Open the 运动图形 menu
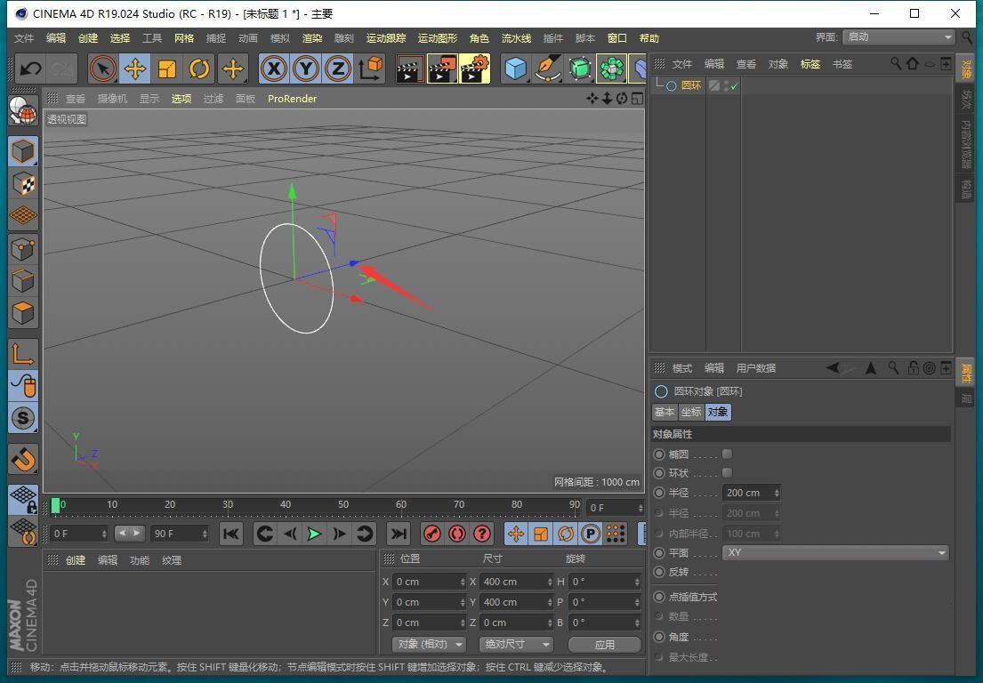The width and height of the screenshot is (983, 683). pos(438,38)
